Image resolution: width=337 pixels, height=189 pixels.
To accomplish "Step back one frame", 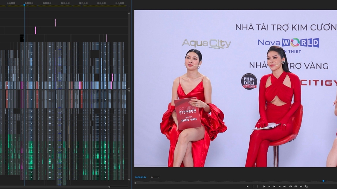I will pyautogui.click(x=269, y=186).
